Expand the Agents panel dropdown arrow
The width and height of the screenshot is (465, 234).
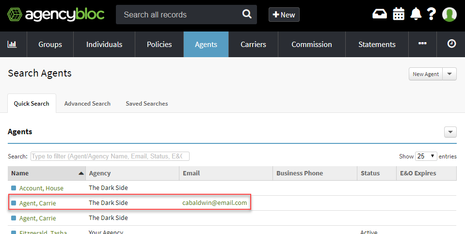point(450,132)
